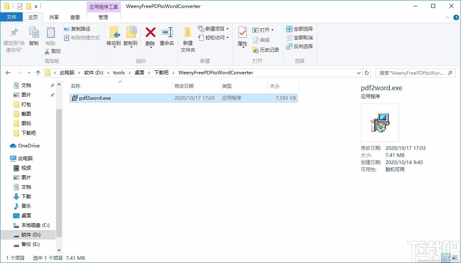Screen dimensions: 461x263
Task: Click the Copy ribbon icon
Action: [34, 32]
